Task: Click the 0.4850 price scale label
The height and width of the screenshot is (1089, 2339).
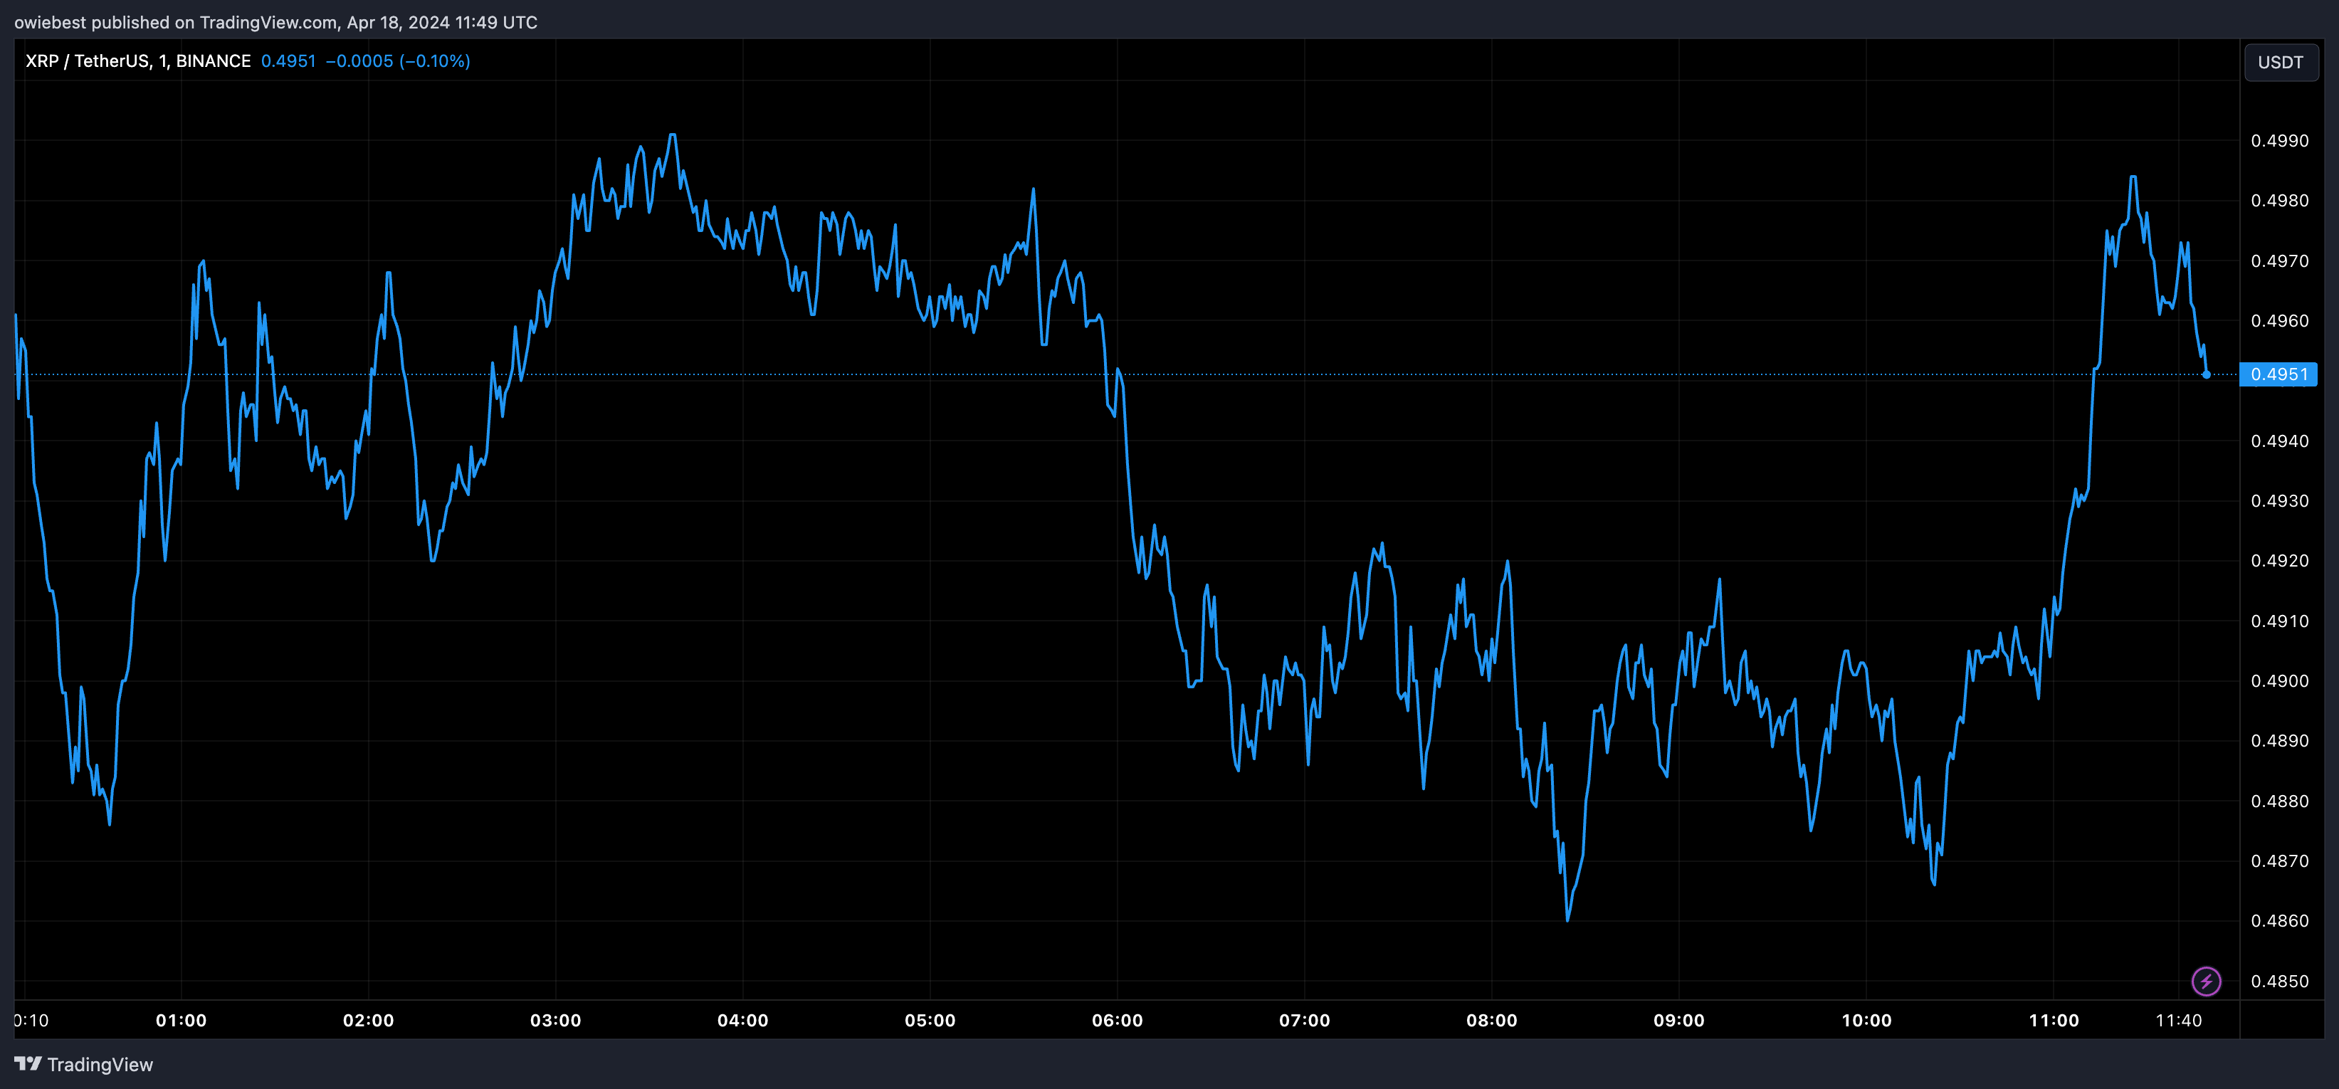Action: (2279, 981)
